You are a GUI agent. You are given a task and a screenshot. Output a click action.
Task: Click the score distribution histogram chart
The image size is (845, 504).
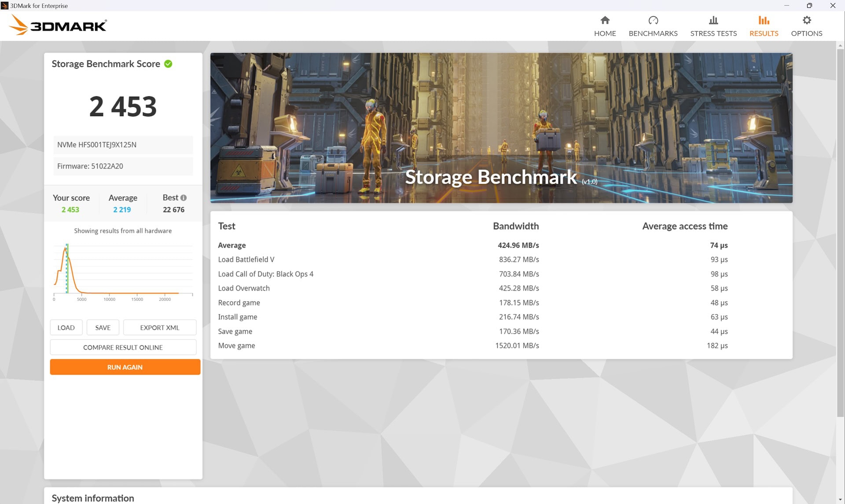(123, 270)
